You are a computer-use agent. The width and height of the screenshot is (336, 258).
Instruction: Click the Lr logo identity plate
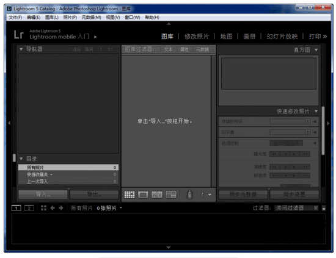(x=19, y=34)
